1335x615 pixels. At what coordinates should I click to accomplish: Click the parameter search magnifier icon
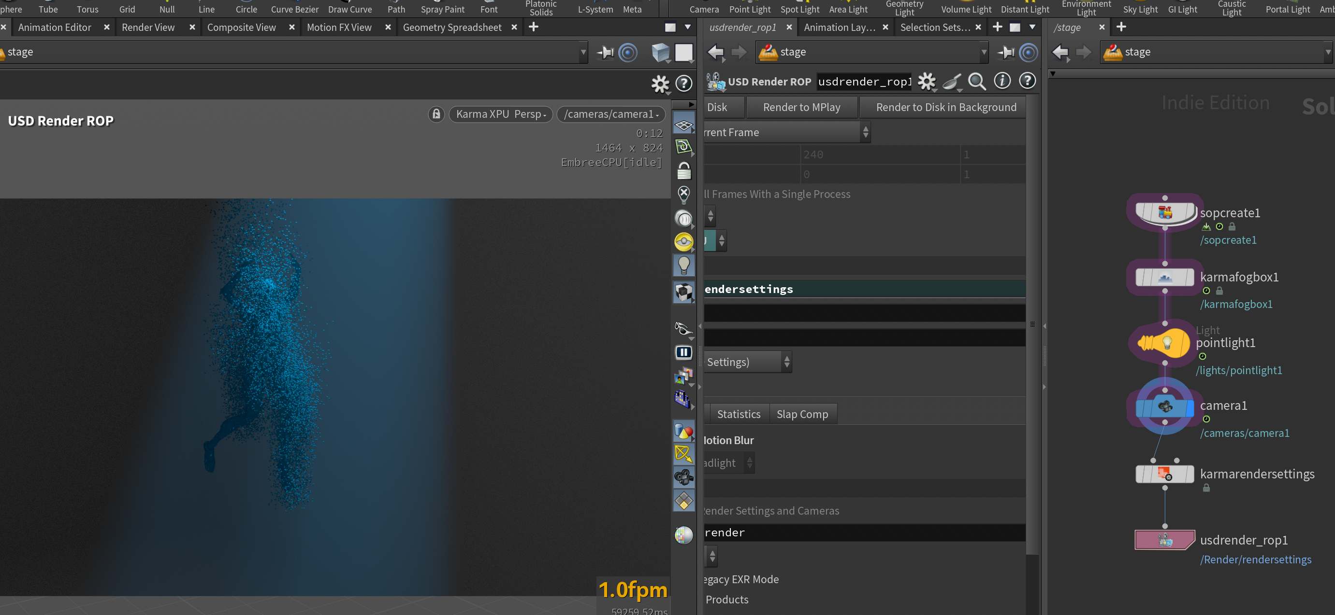point(977,81)
